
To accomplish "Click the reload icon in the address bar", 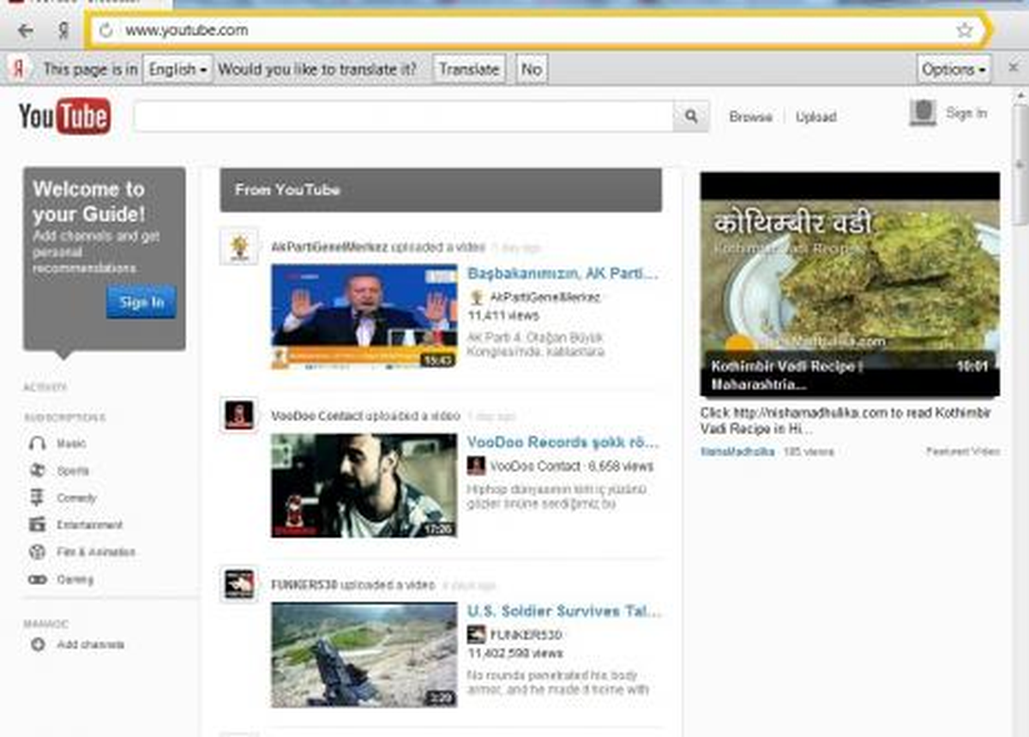I will pyautogui.click(x=105, y=31).
